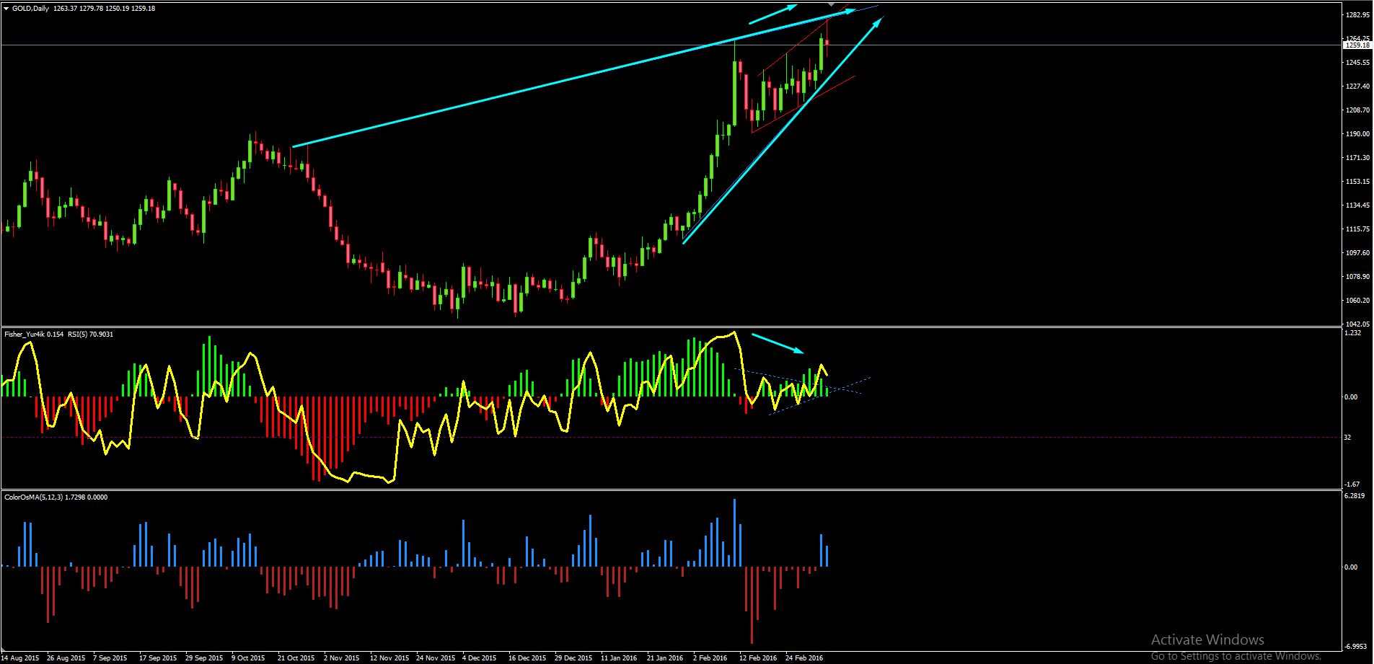Open the GOLD,Daily chart dropdown triangle
Image resolution: width=1374 pixels, height=664 pixels.
pos(6,9)
